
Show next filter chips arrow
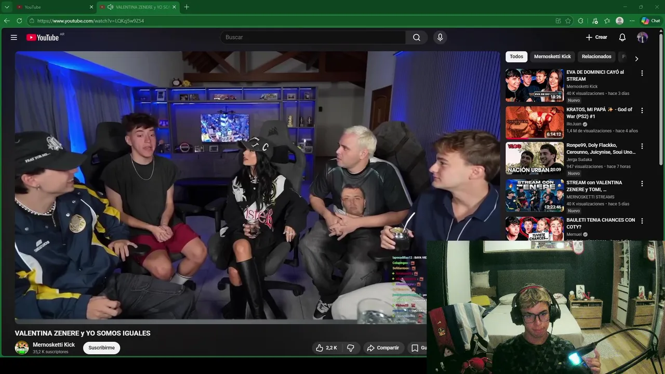[636, 59]
